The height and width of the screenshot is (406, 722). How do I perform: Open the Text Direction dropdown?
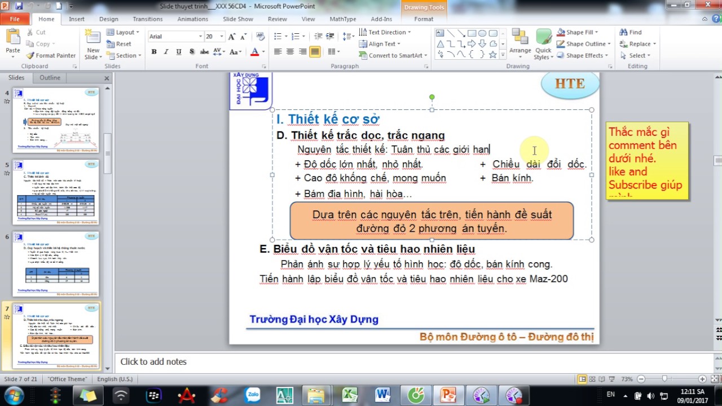(x=385, y=32)
